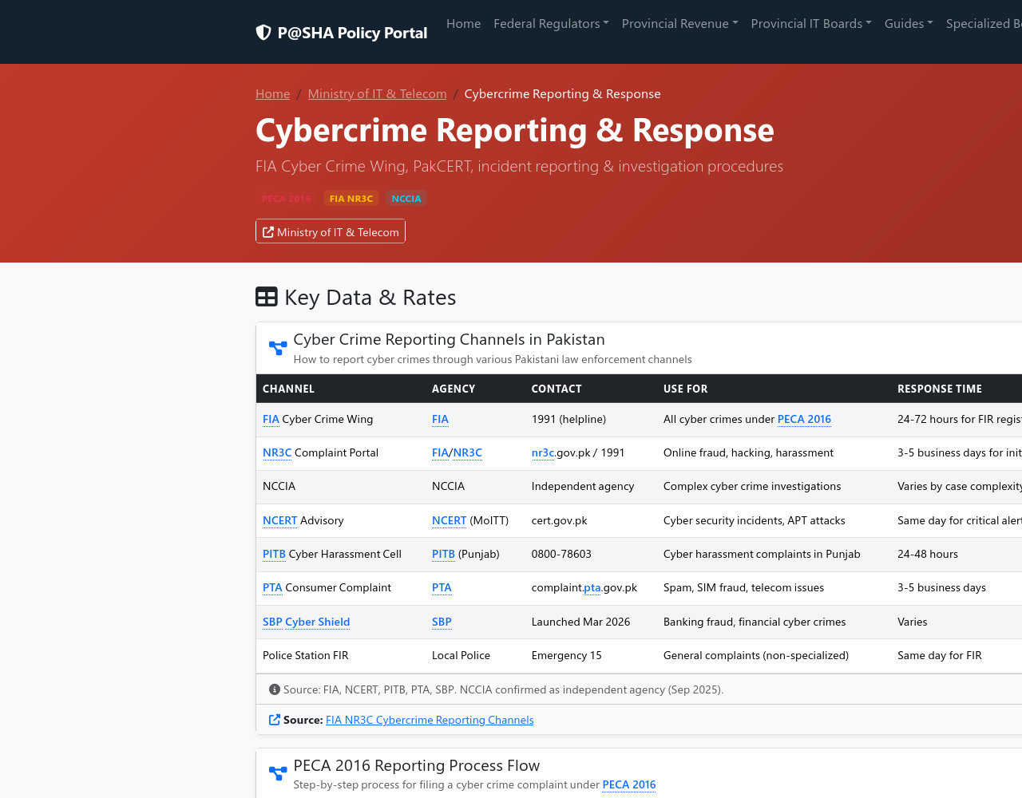Click the Same day for FIR cell
The image size is (1022, 798).
[957, 656]
